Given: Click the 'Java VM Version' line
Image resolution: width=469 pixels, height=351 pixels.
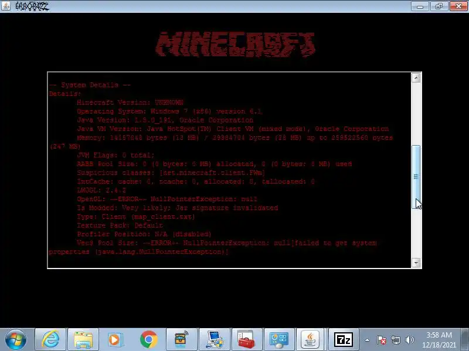Looking at the screenshot, I should [x=233, y=129].
